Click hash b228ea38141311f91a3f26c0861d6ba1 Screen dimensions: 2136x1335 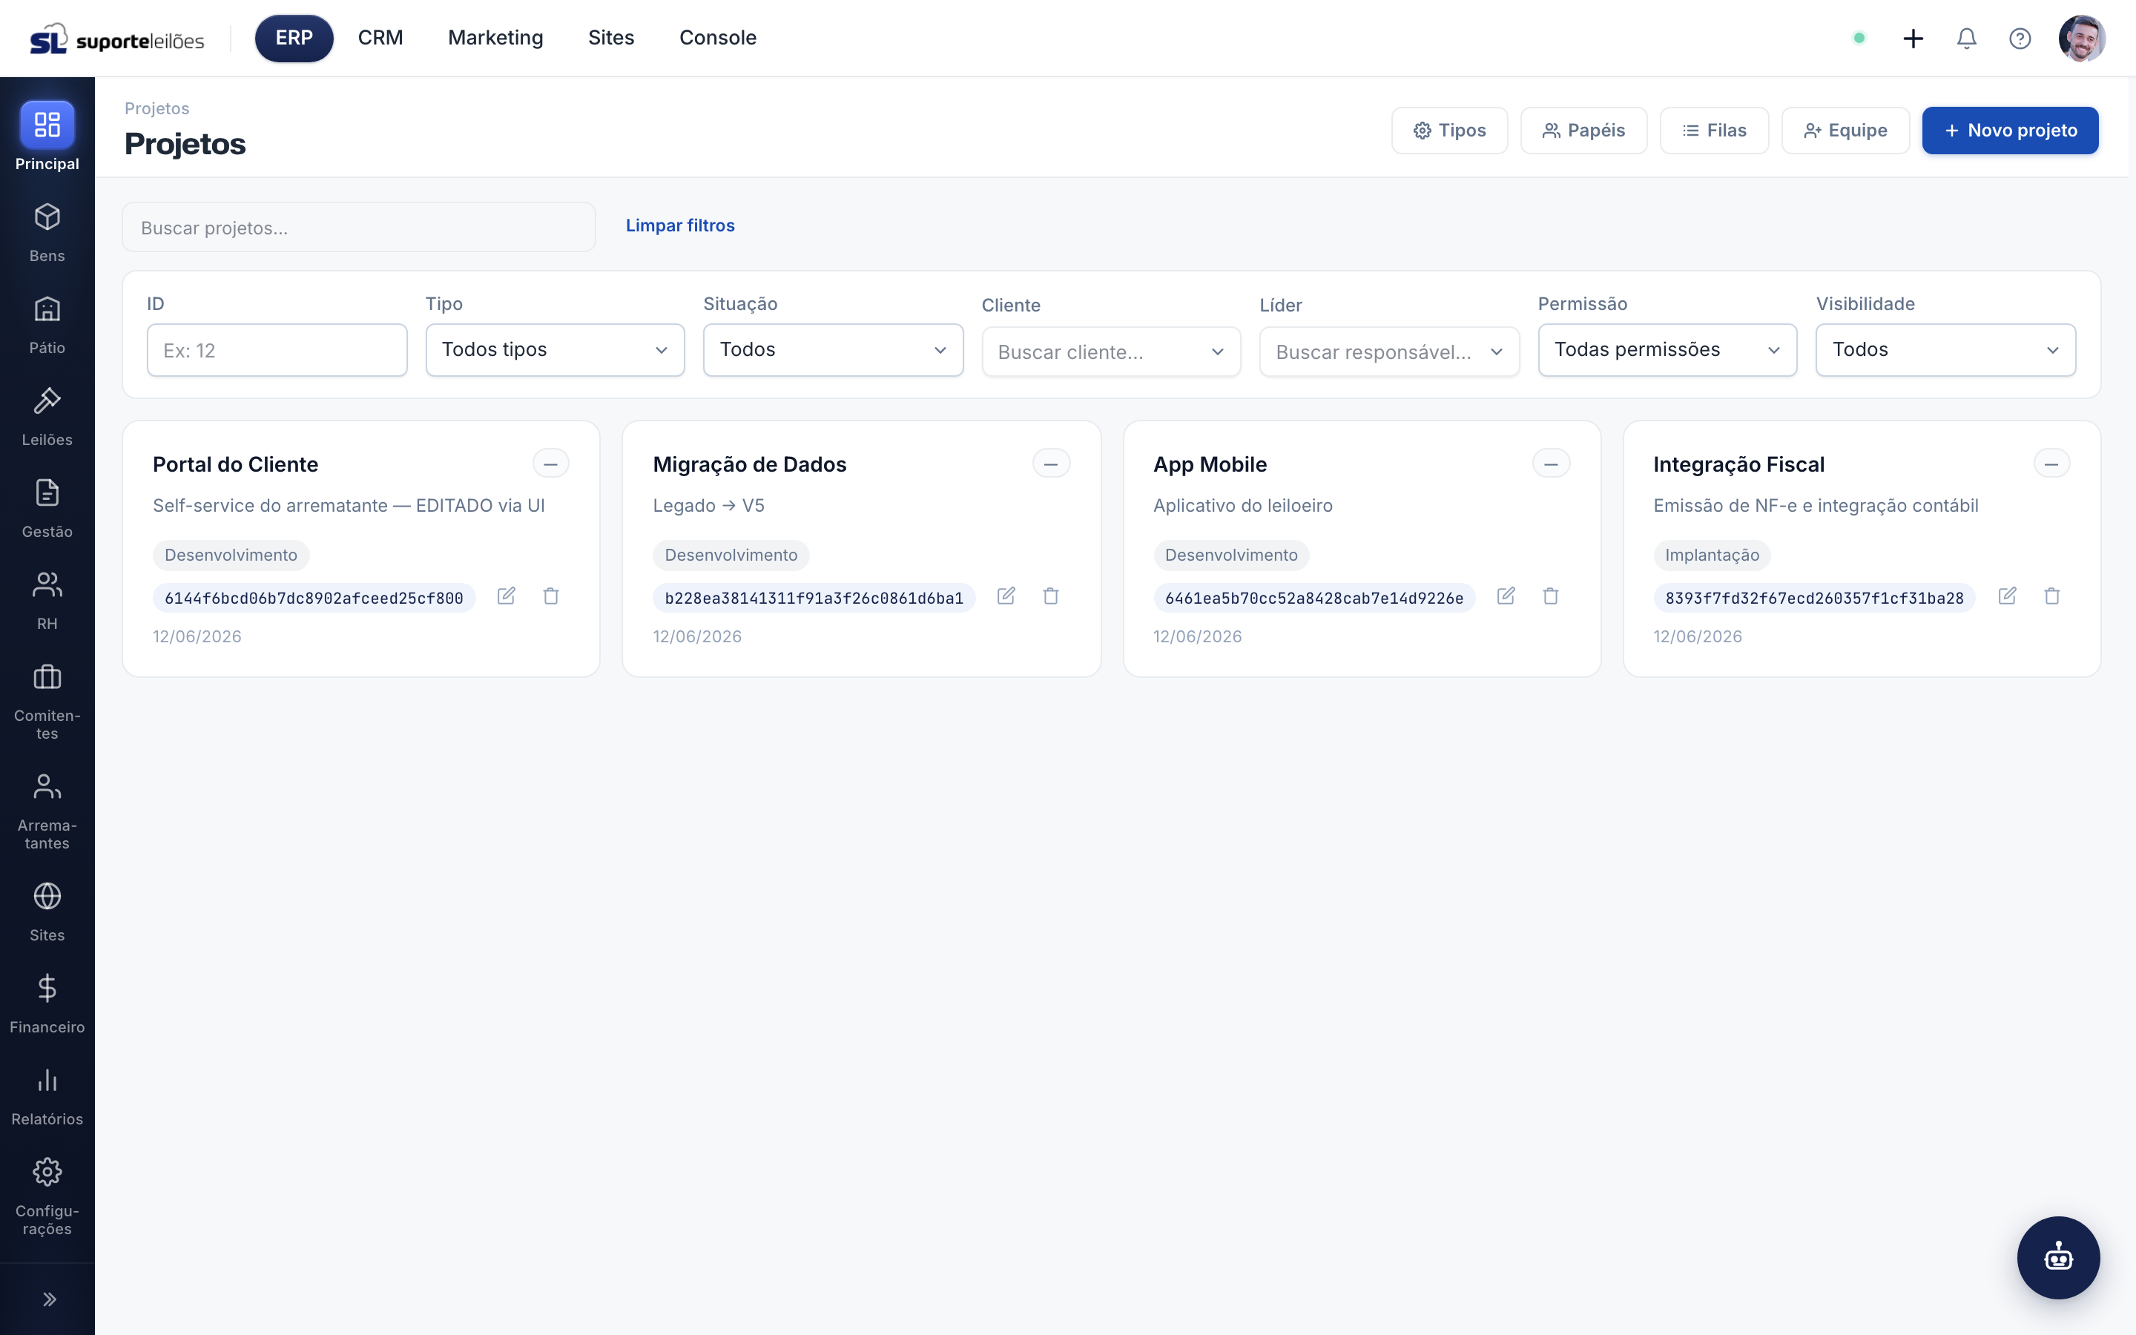coord(814,598)
